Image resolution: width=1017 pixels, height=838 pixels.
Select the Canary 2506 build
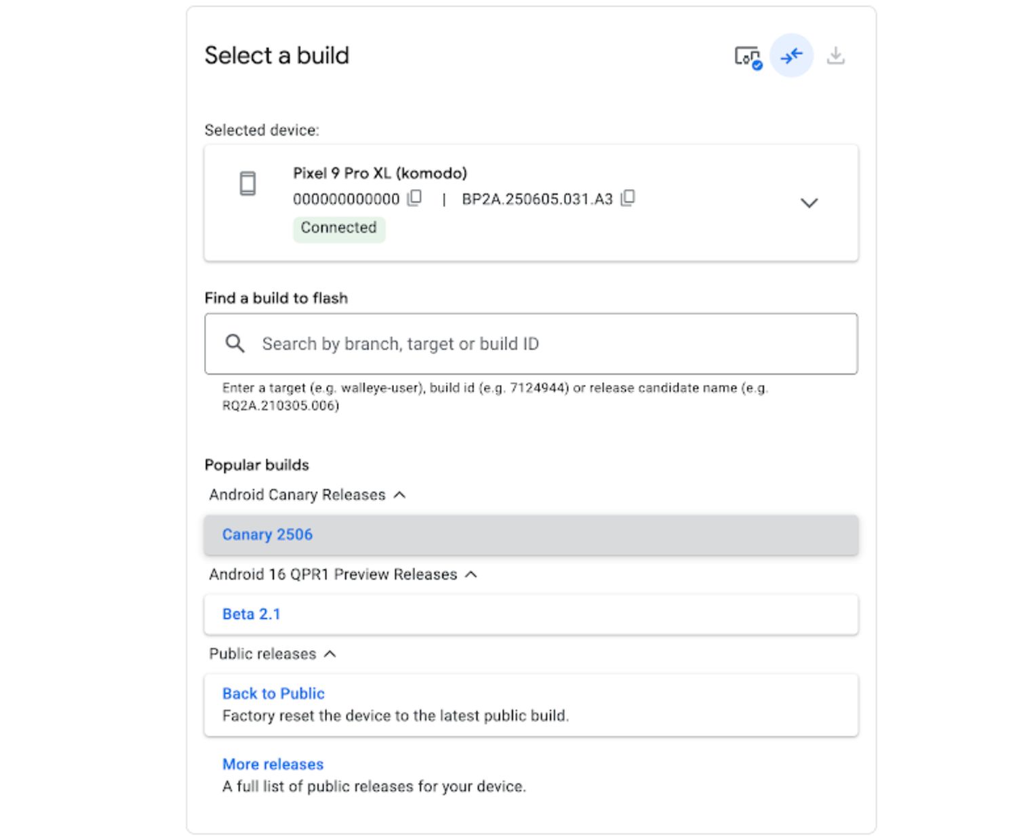coord(267,534)
